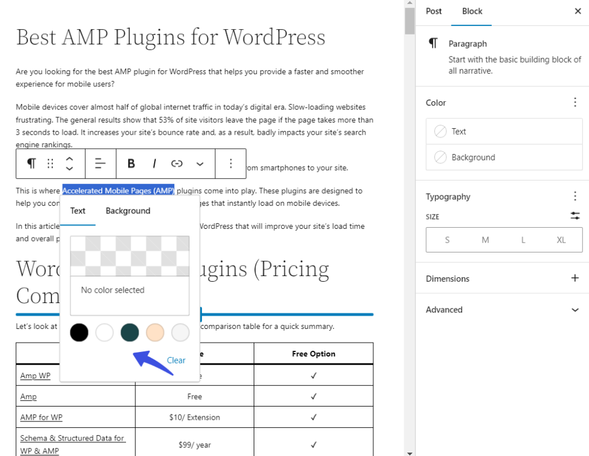This screenshot has height=456, width=589.
Task: Select the Text tab in color popover
Action: point(78,211)
